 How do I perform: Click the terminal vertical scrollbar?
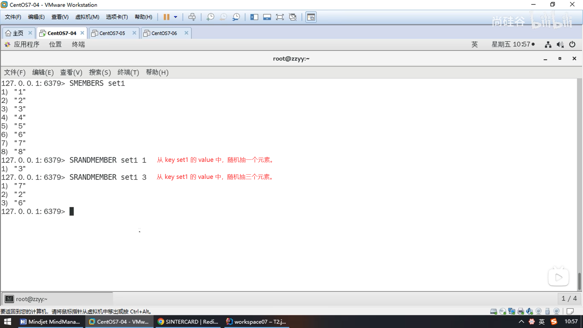[x=579, y=281]
